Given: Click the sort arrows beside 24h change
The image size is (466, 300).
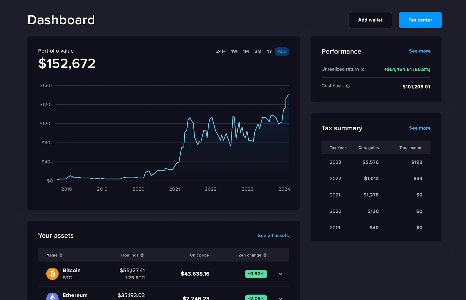Looking at the screenshot, I should [264, 255].
